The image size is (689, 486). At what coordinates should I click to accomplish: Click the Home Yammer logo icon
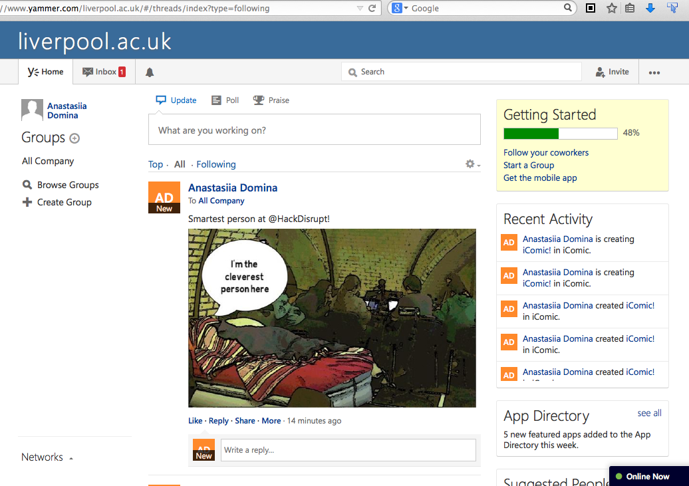(33, 72)
